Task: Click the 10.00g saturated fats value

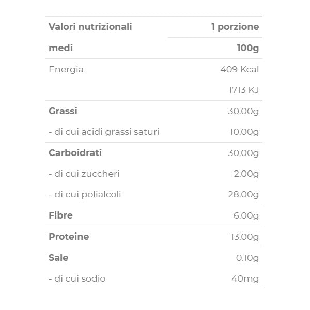Action: tap(244, 132)
